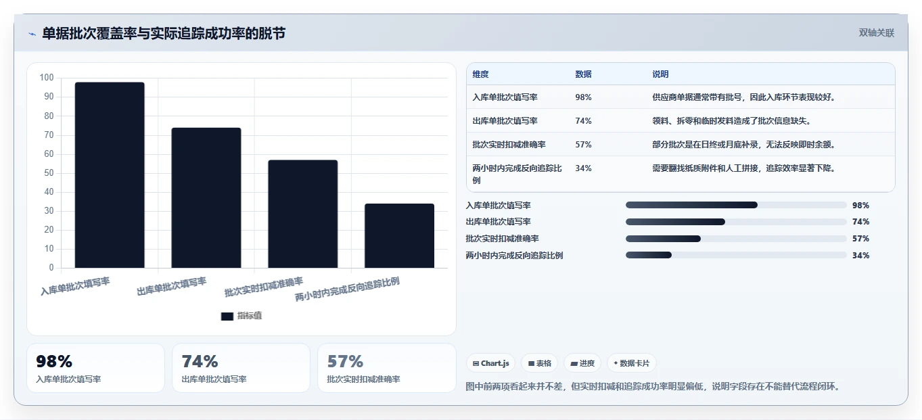The image size is (922, 420).
Task: Click the 34% value in table
Action: click(583, 168)
